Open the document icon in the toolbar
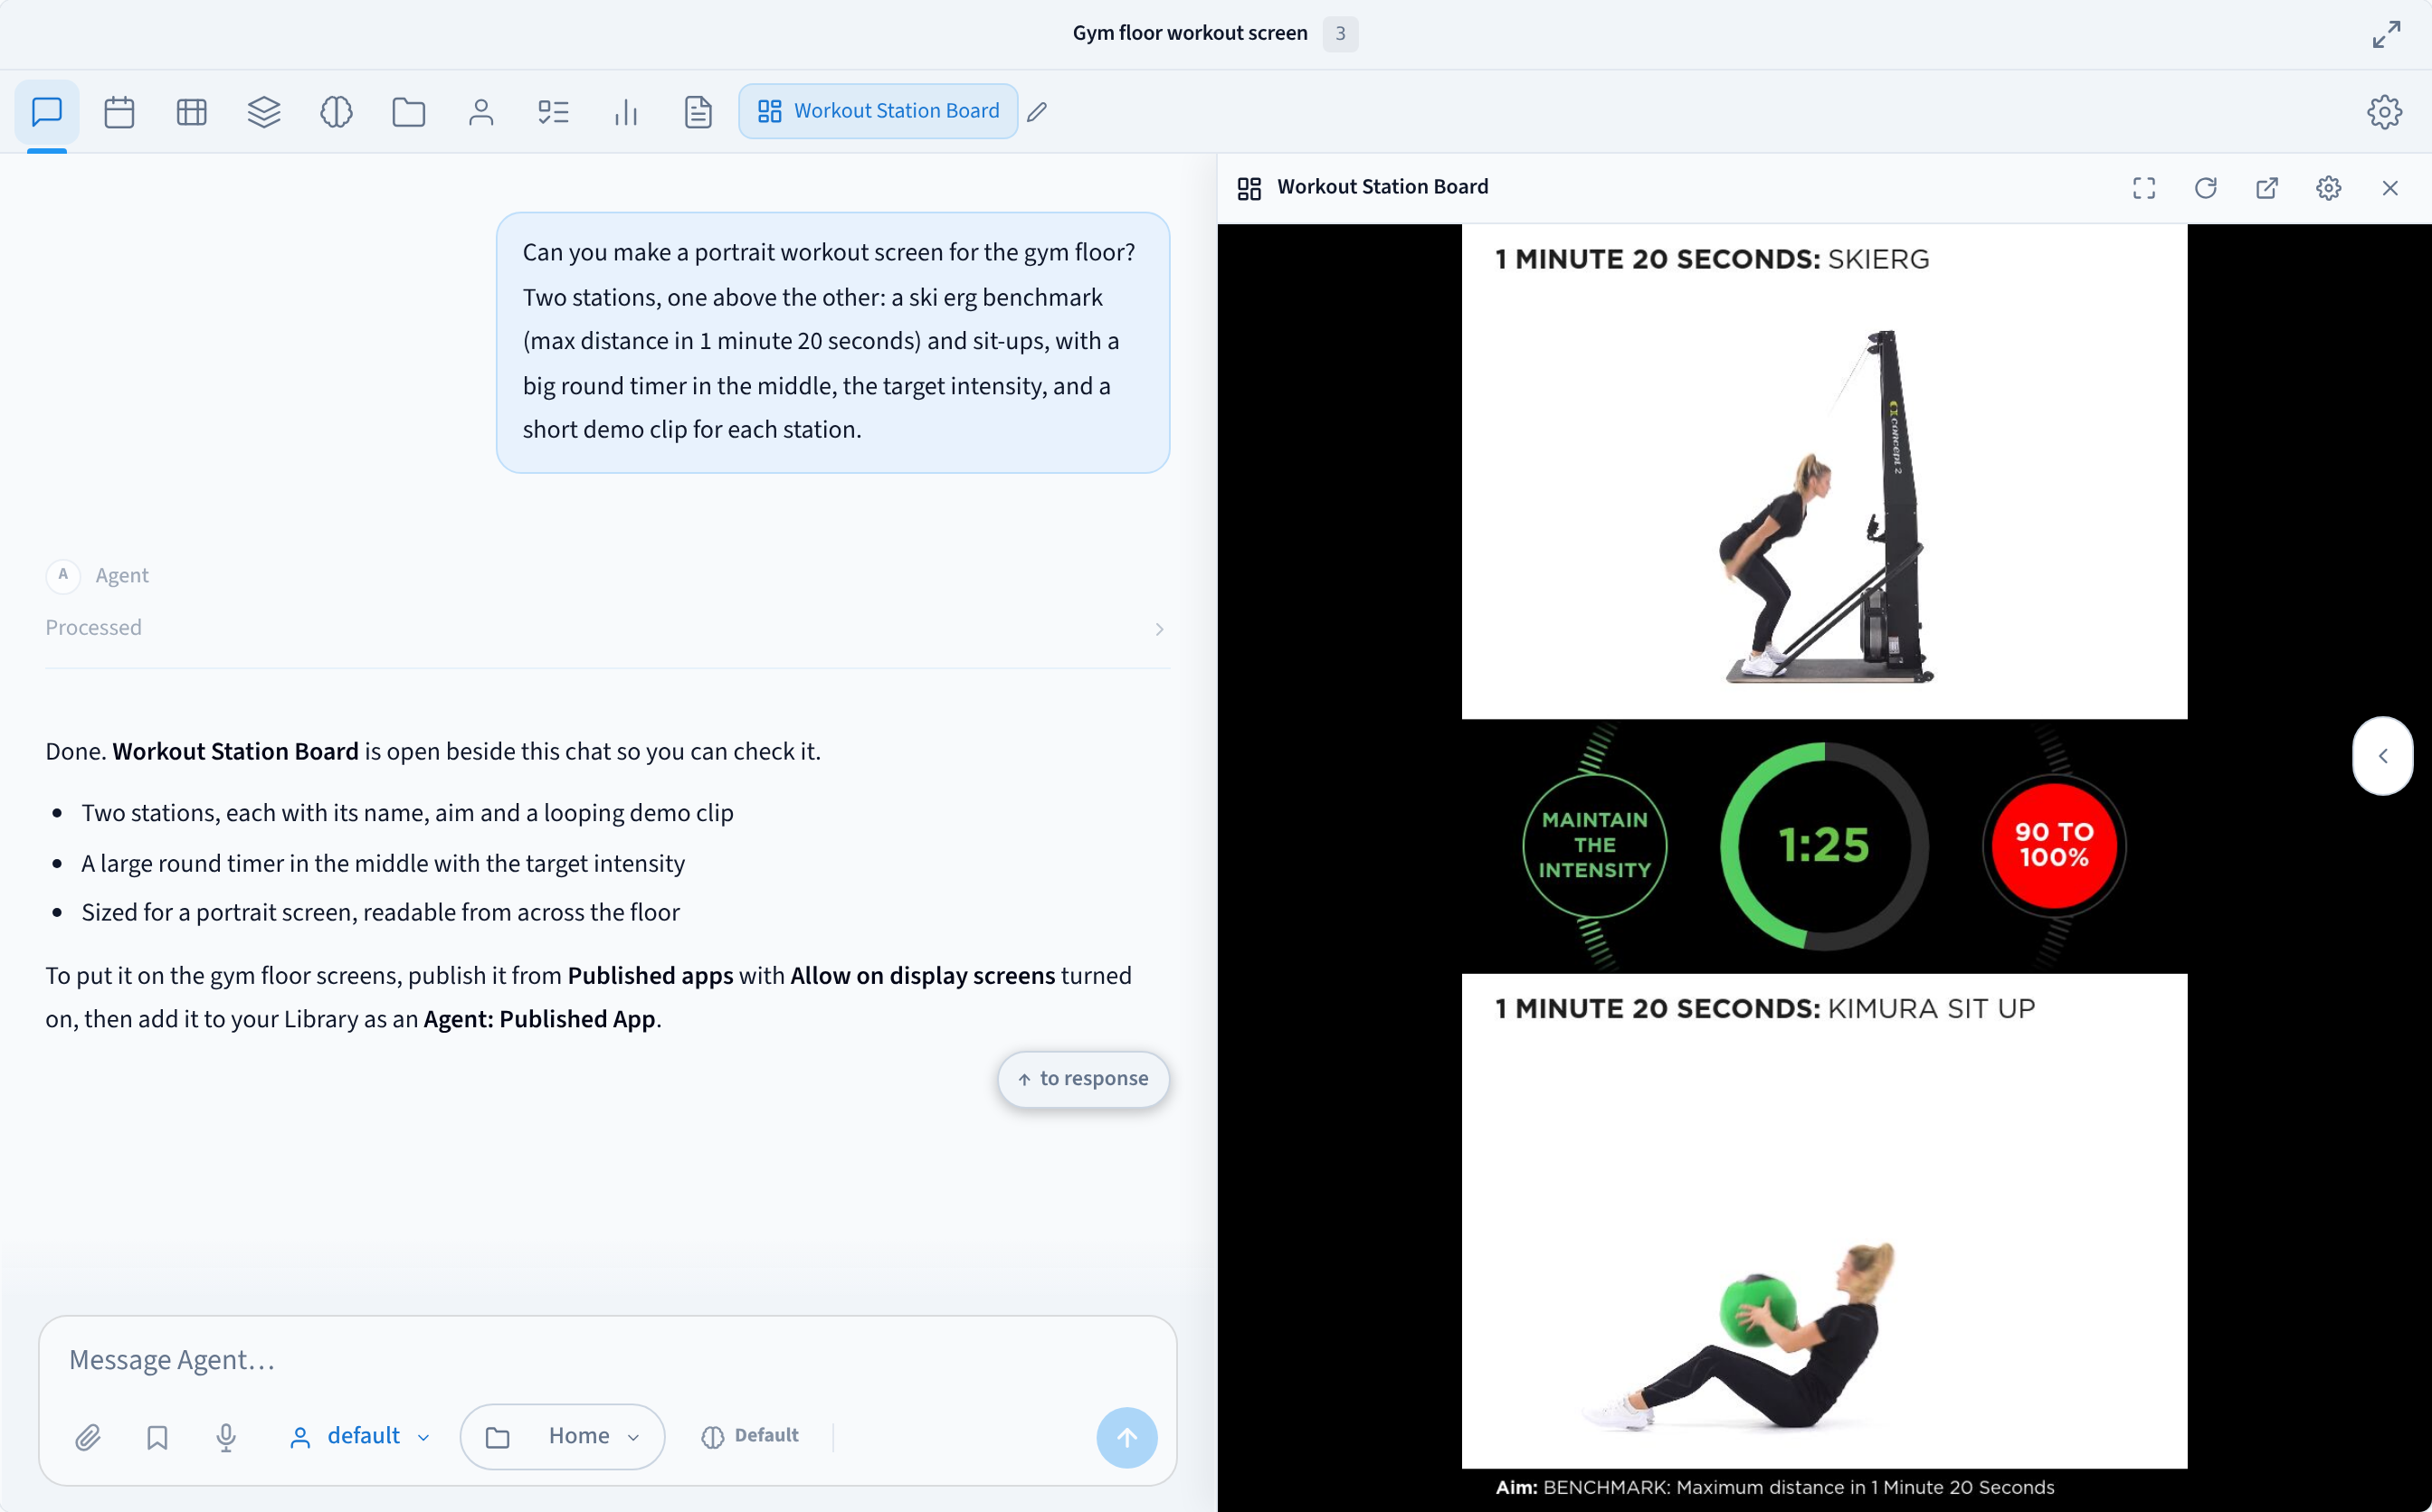Viewport: 2432px width, 1512px height. (x=698, y=111)
